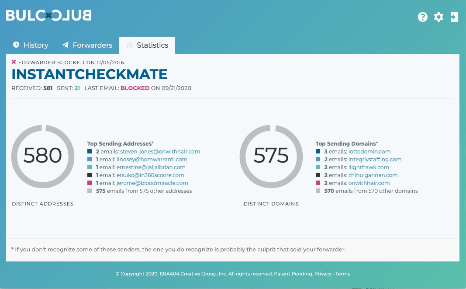Click pink swatch beside onwithhair.com domain

[x=318, y=183]
